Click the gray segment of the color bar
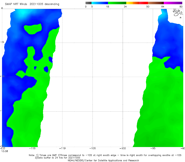Viewport: 185px width, 162px height. click(88, 3)
